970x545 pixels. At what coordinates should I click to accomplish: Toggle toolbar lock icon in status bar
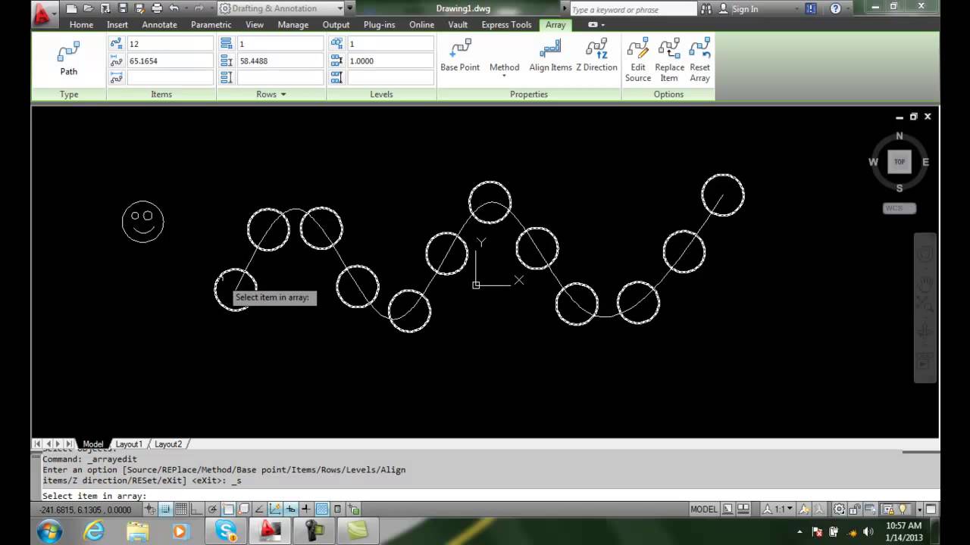click(855, 509)
